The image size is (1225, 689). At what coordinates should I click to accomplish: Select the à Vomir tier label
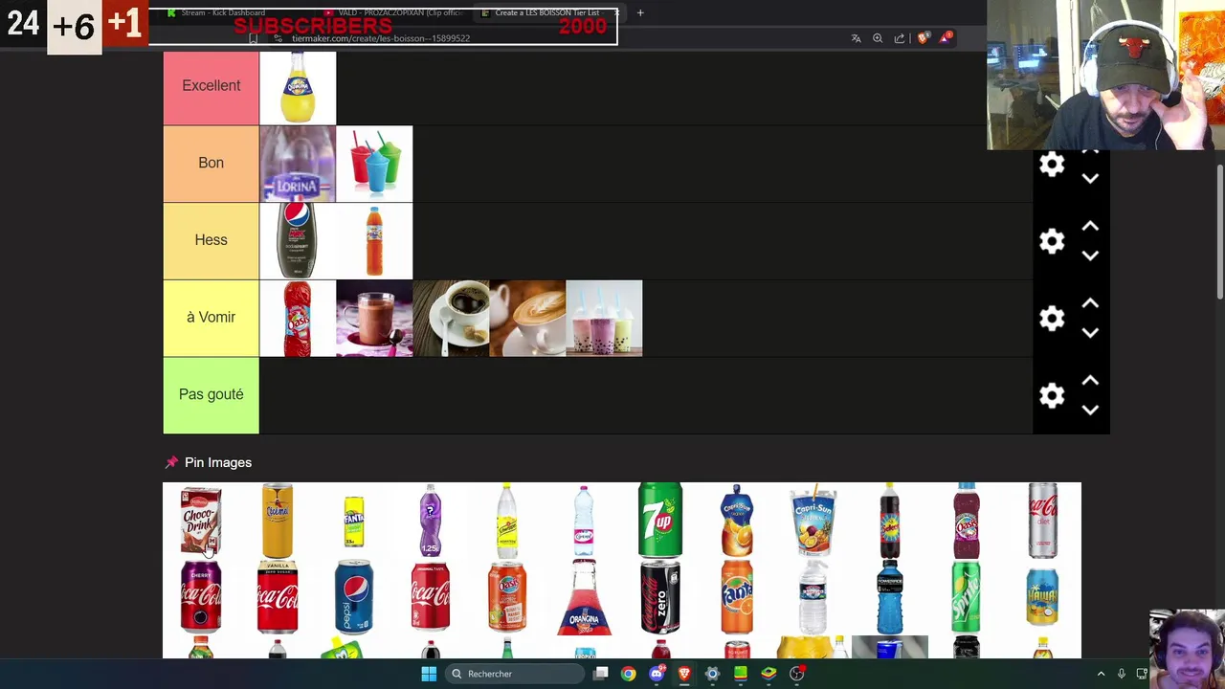(211, 318)
